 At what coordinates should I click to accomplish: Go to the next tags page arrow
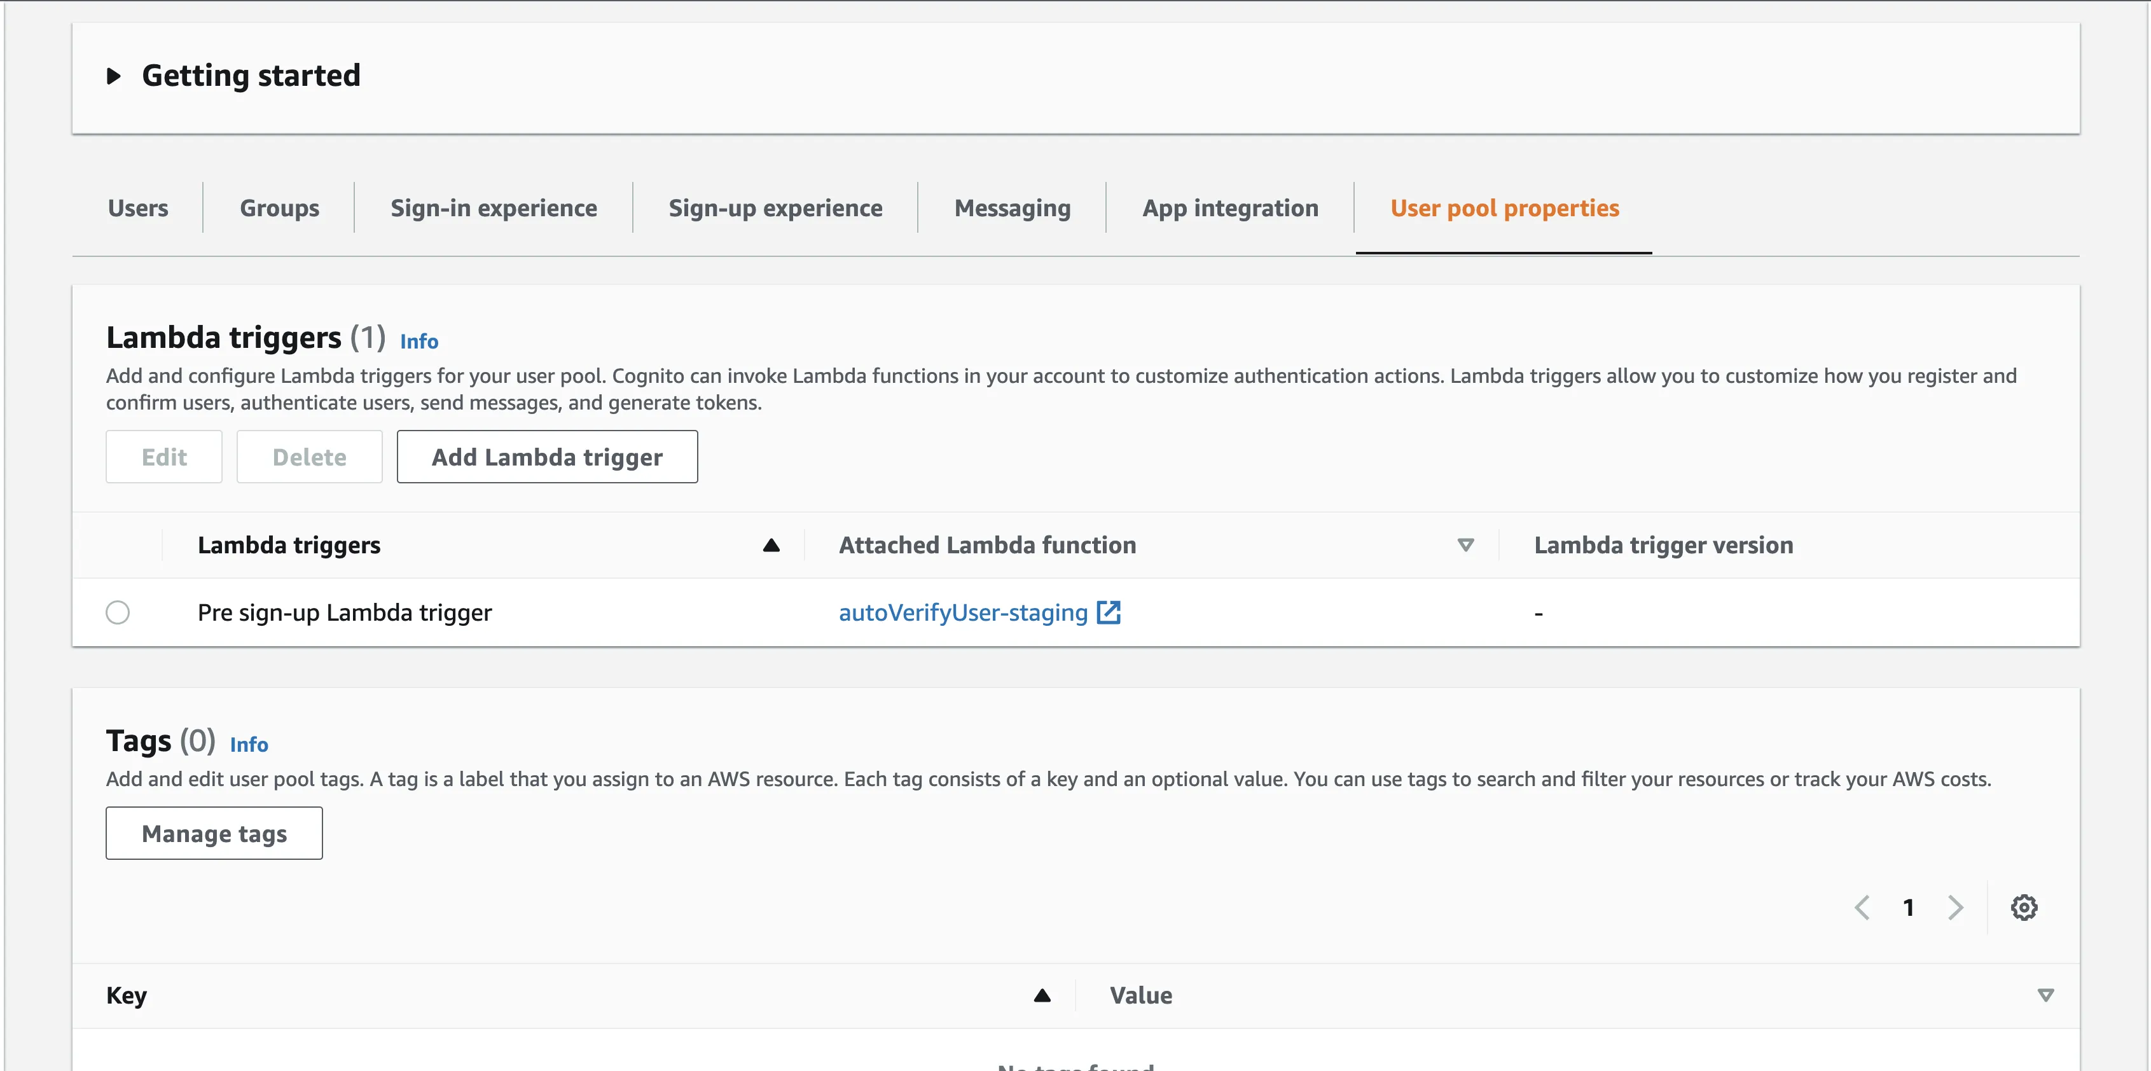pyautogui.click(x=1954, y=908)
